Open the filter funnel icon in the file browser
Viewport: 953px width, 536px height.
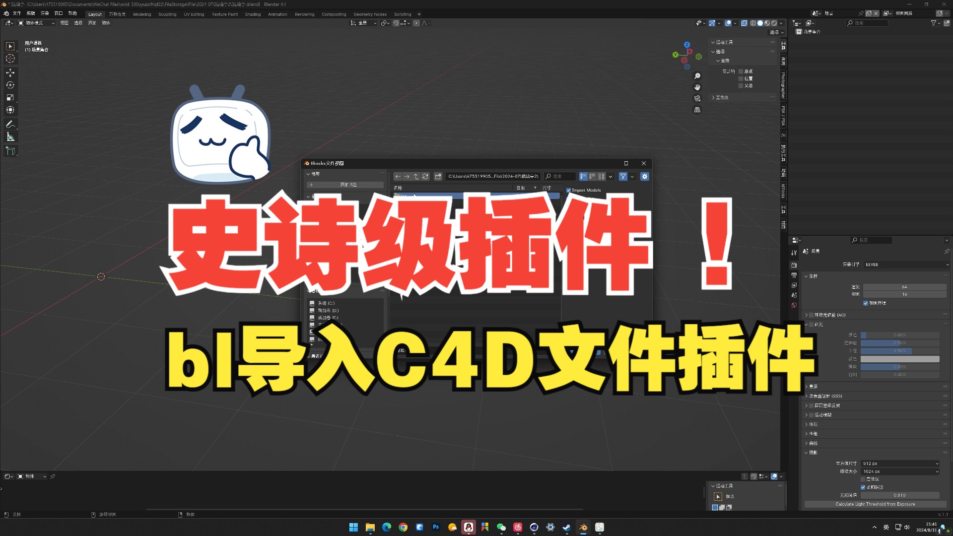pos(623,176)
